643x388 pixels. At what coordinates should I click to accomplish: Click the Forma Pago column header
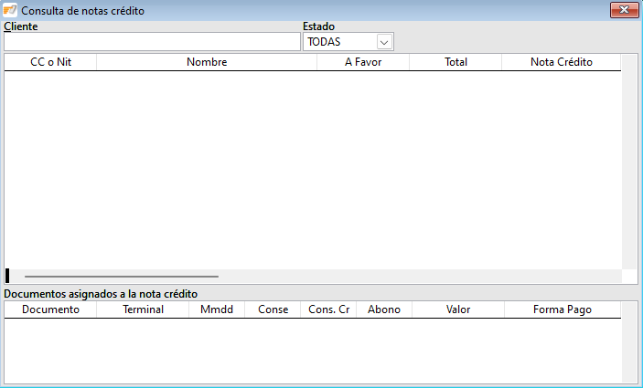pos(563,309)
